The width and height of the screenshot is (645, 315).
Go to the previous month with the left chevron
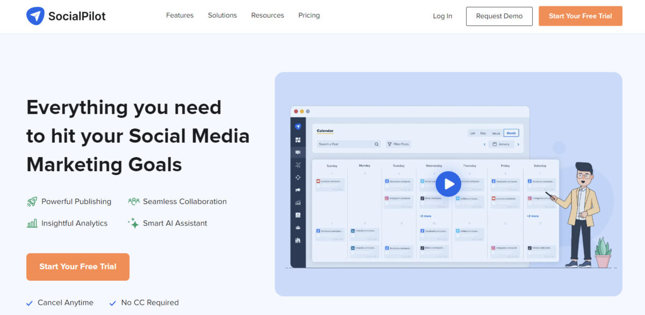coord(484,144)
